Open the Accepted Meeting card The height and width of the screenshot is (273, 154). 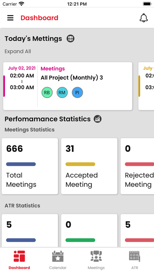[89, 166]
